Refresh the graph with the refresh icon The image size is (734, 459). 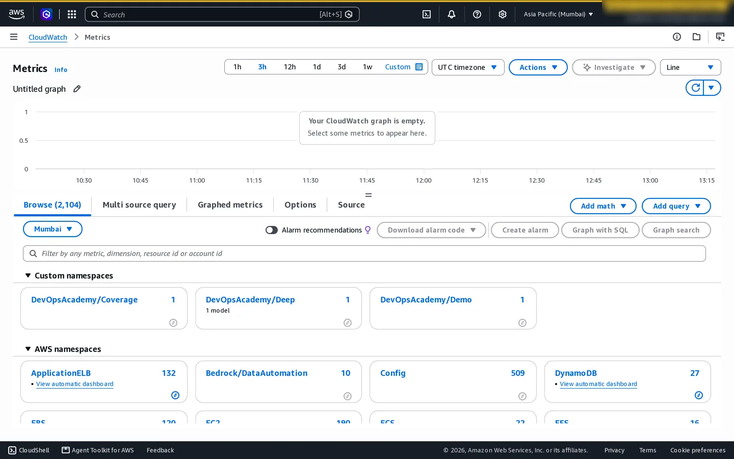coord(695,88)
